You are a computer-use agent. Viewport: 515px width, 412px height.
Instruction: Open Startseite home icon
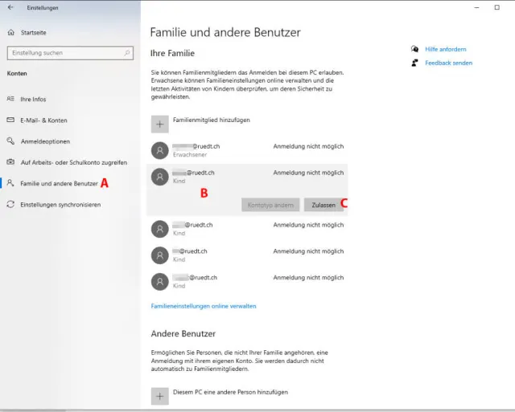[10, 32]
